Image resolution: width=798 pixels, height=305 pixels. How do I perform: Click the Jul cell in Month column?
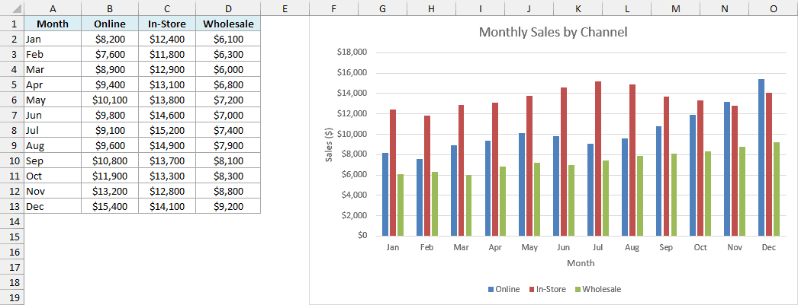pos(53,130)
